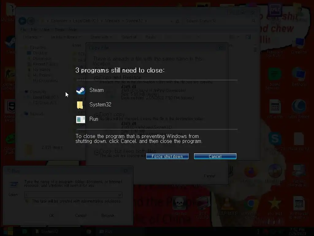Select the Steam icon in the programs list
This screenshot has width=314, height=236.
point(81,91)
